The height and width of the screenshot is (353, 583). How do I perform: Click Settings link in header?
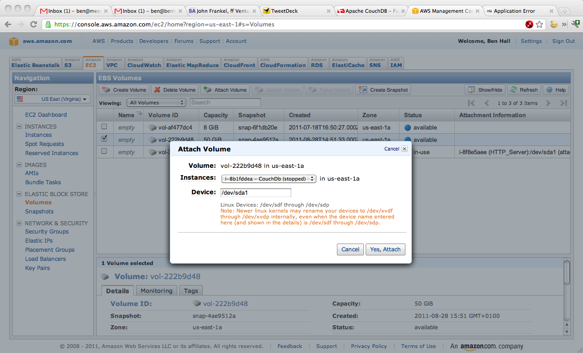(x=531, y=41)
